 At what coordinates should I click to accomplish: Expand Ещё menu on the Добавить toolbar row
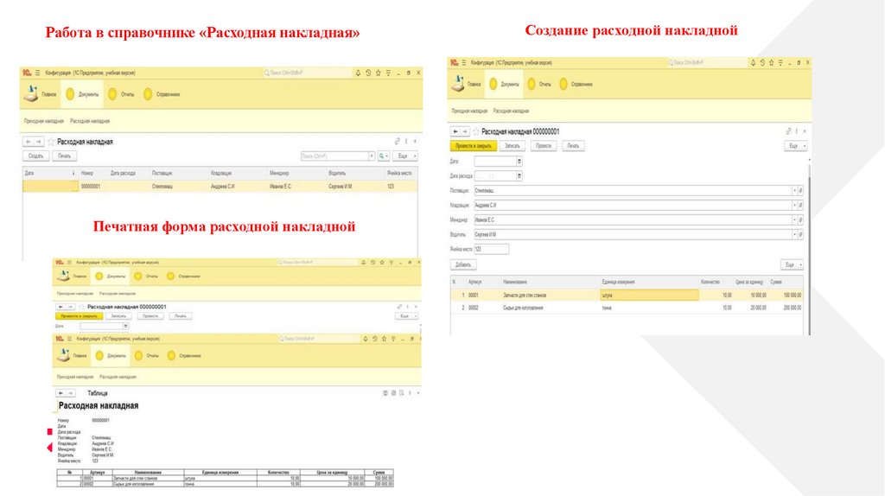click(x=792, y=264)
